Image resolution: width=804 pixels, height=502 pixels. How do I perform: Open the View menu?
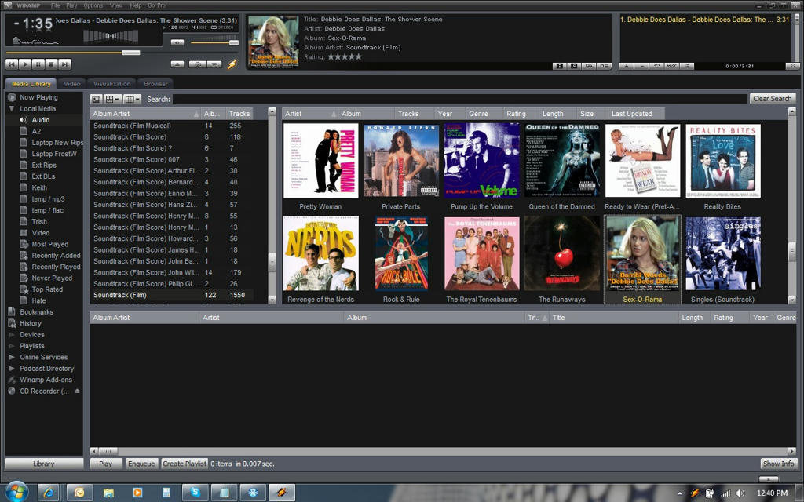coord(116,5)
